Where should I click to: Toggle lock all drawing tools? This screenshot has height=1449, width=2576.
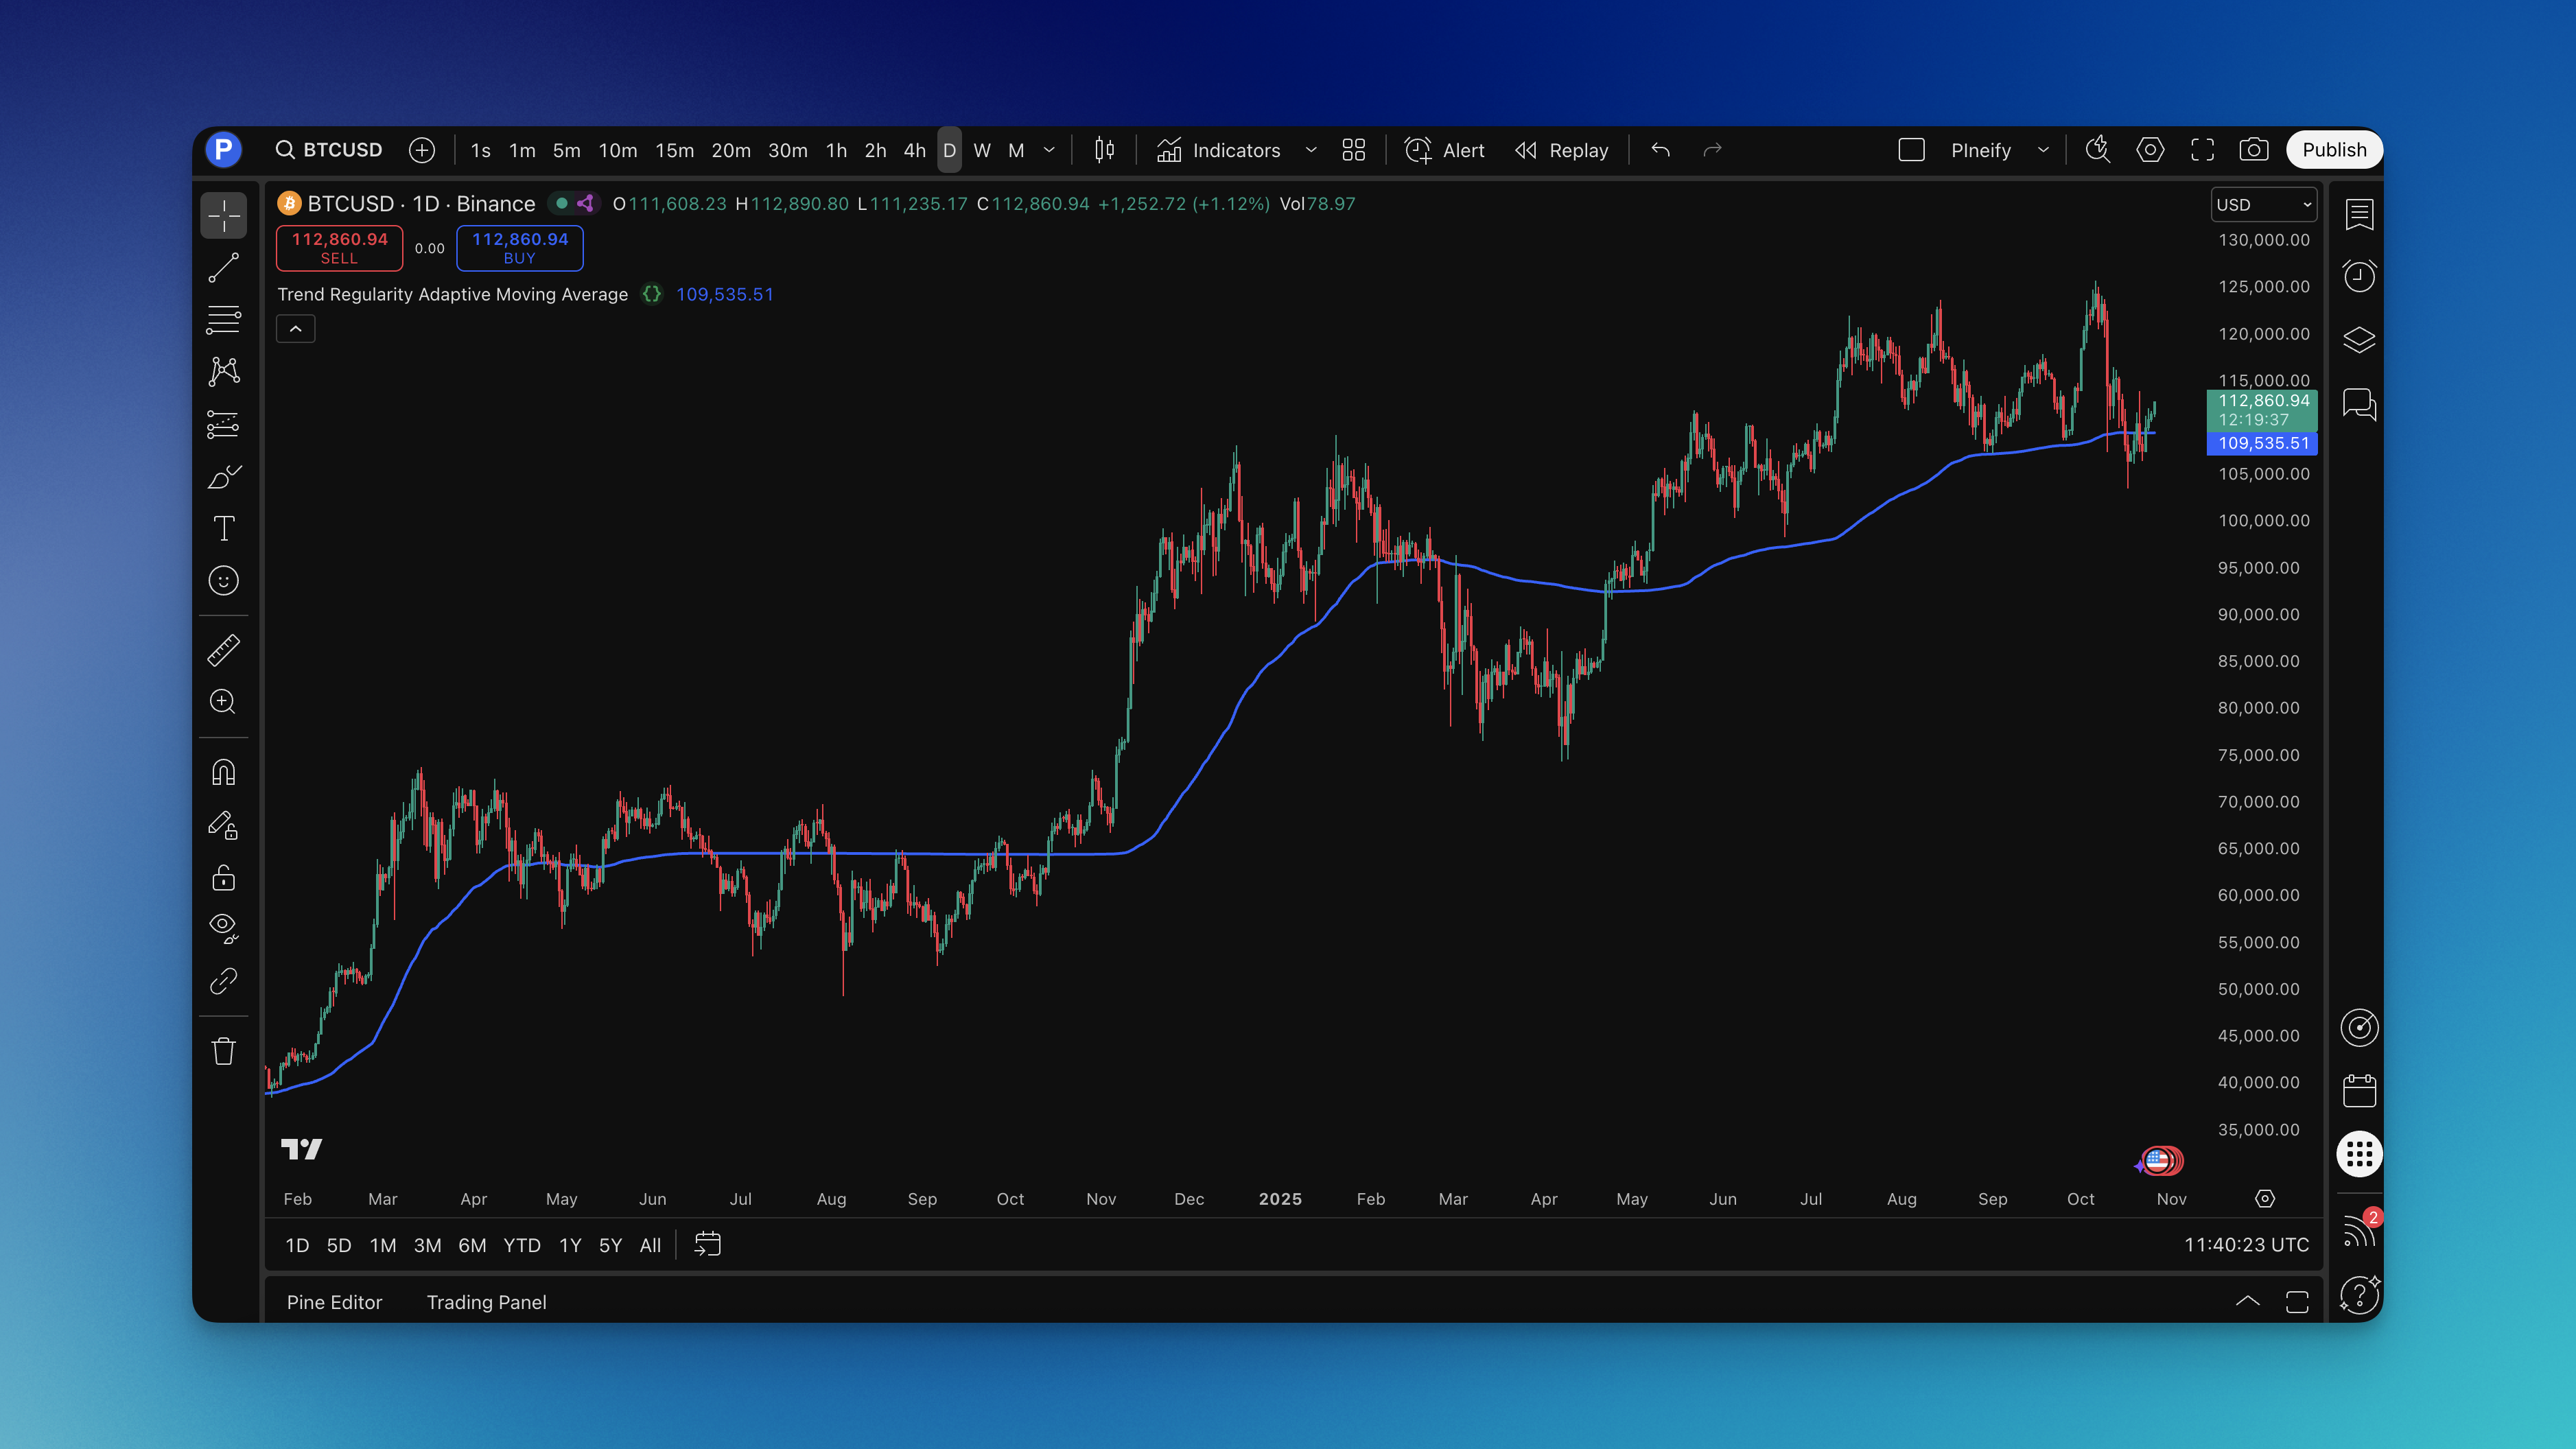point(223,878)
